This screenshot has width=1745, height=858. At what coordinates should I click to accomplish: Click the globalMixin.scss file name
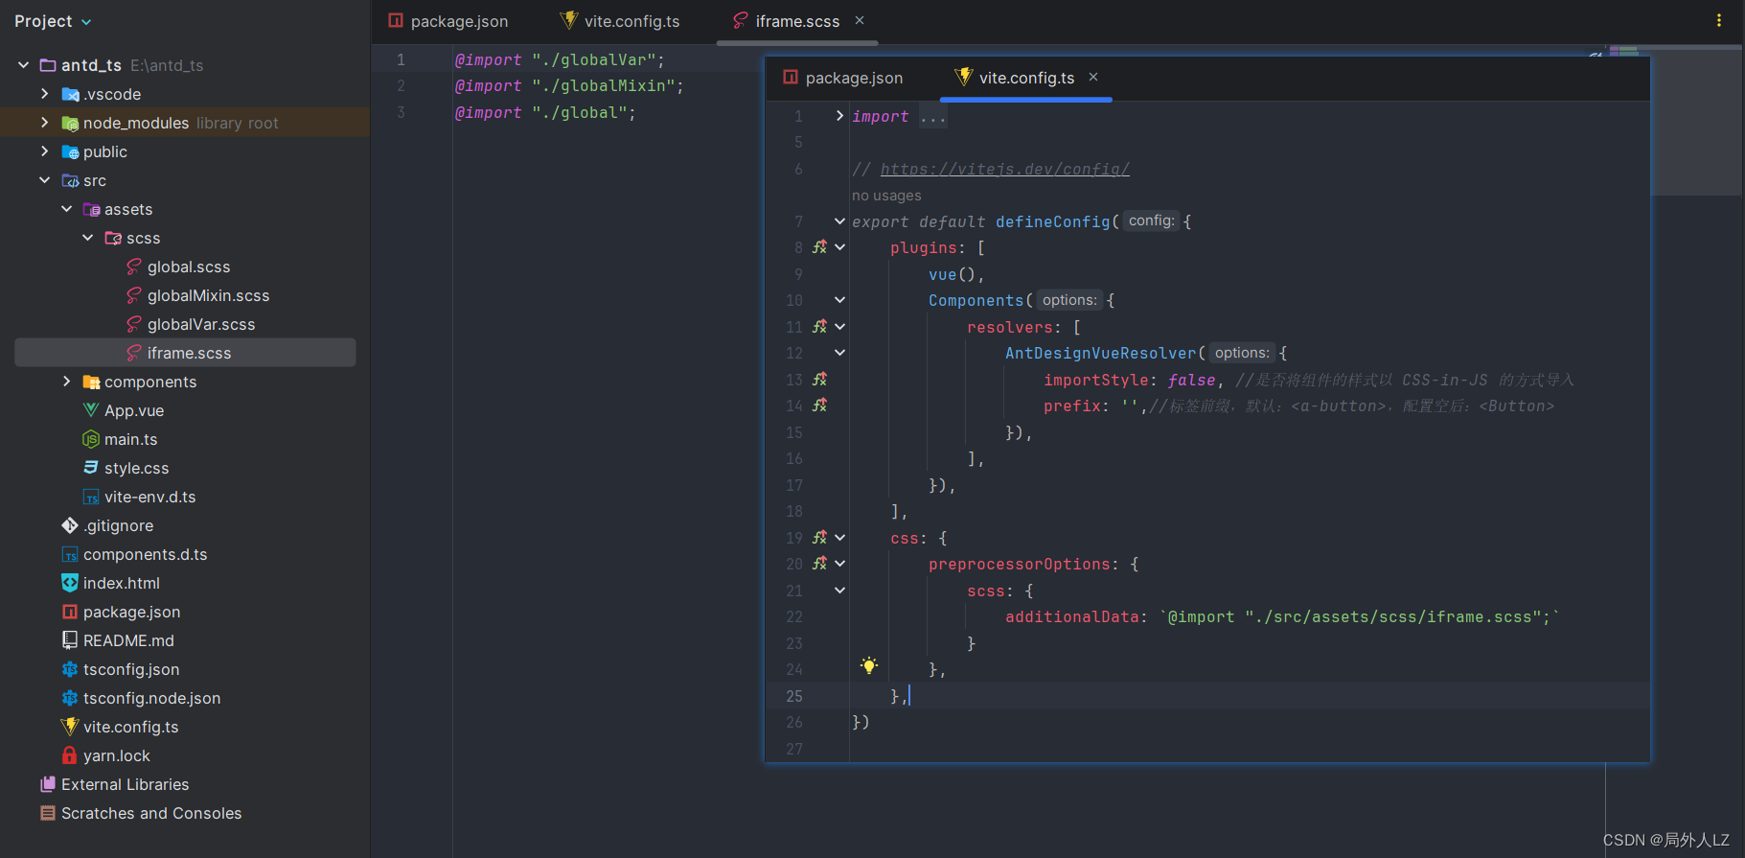click(208, 295)
